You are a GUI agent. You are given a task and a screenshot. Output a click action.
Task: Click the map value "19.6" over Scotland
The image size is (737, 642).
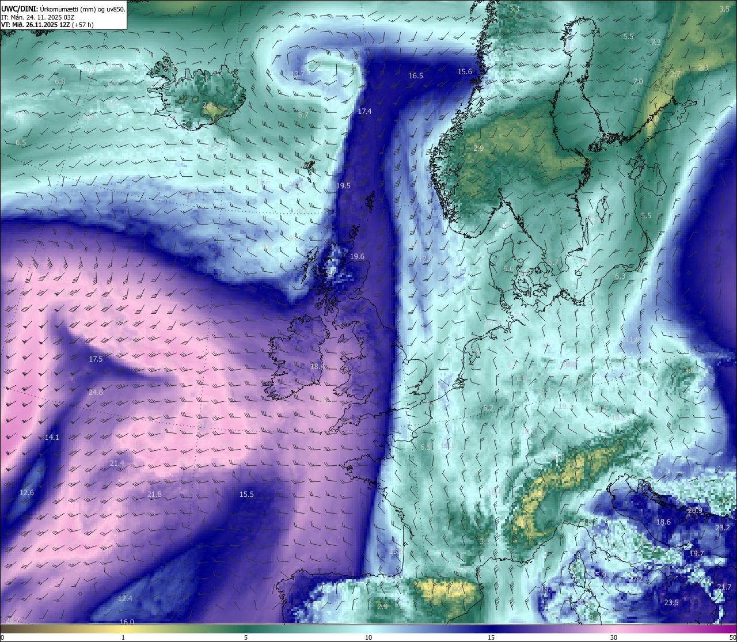click(357, 256)
